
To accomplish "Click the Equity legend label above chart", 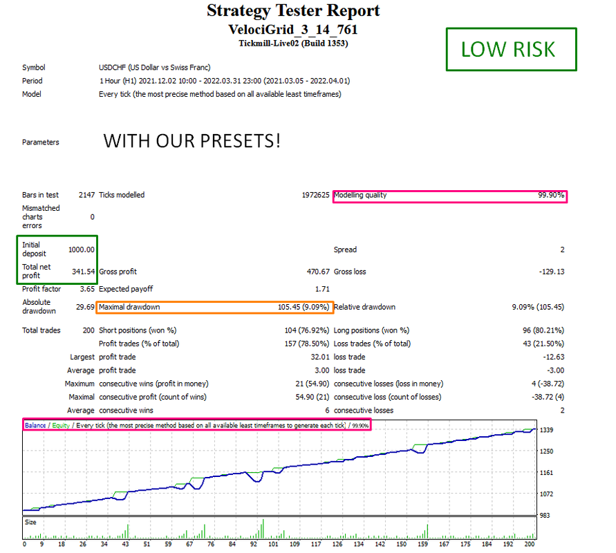I will [x=61, y=425].
